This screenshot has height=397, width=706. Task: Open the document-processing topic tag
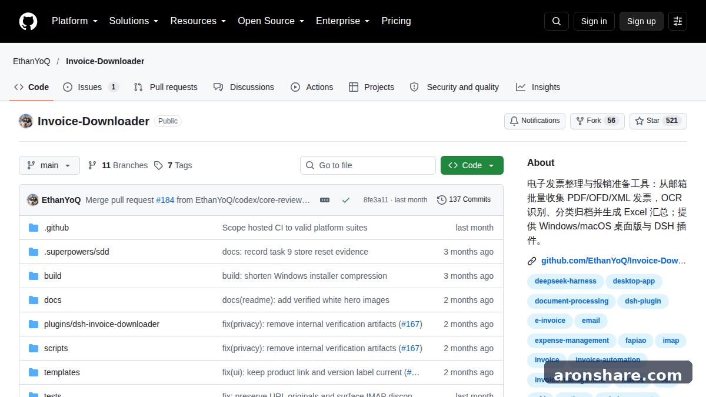(571, 301)
